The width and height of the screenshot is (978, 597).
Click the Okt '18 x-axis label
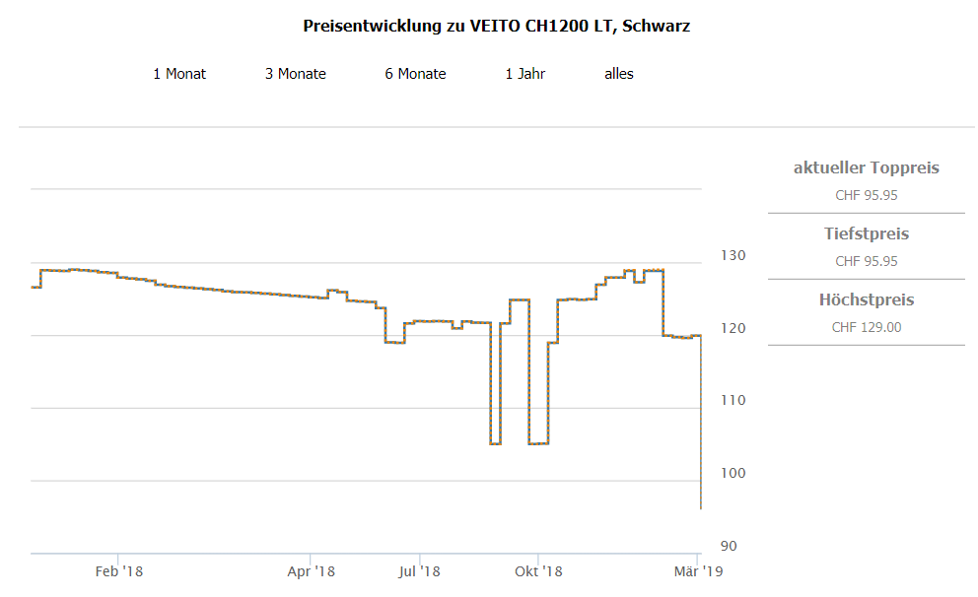(x=538, y=571)
